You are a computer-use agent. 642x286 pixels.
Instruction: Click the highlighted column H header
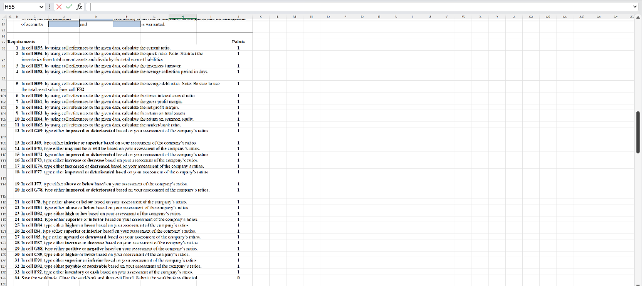182,16
